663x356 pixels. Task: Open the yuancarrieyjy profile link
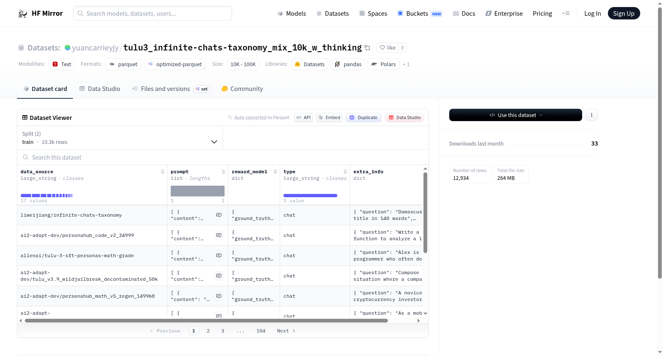tap(95, 48)
